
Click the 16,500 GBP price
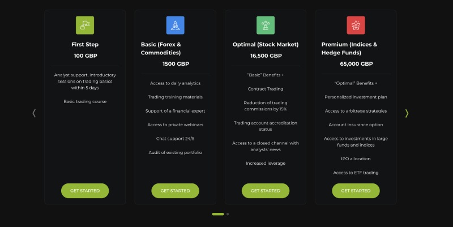(x=266, y=56)
